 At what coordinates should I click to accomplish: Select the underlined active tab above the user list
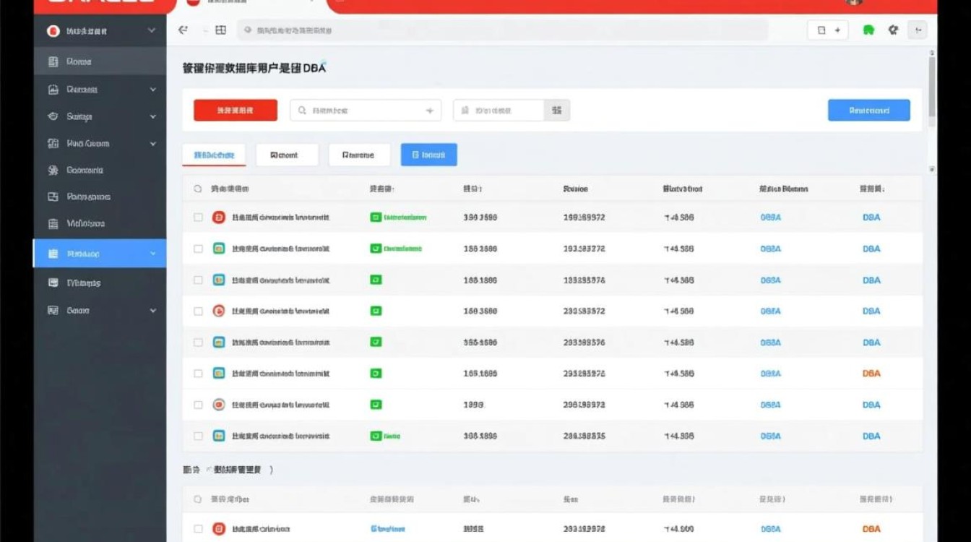(x=213, y=154)
